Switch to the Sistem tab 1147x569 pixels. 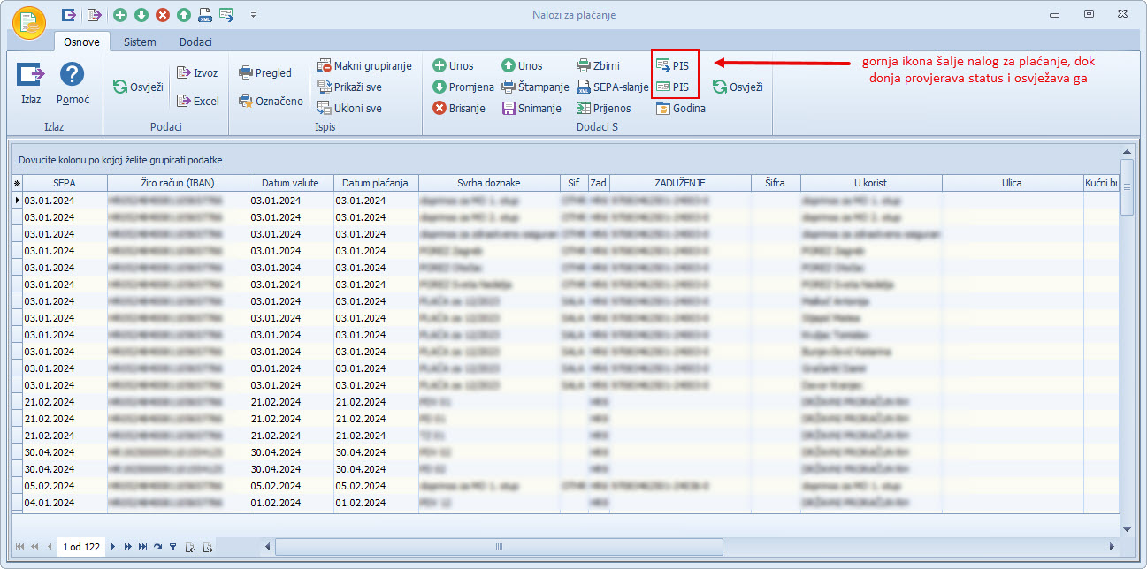pyautogui.click(x=140, y=42)
